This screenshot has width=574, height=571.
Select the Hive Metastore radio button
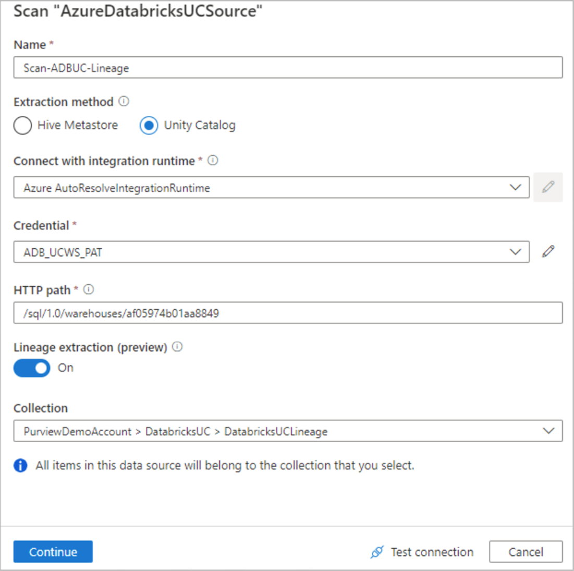23,126
